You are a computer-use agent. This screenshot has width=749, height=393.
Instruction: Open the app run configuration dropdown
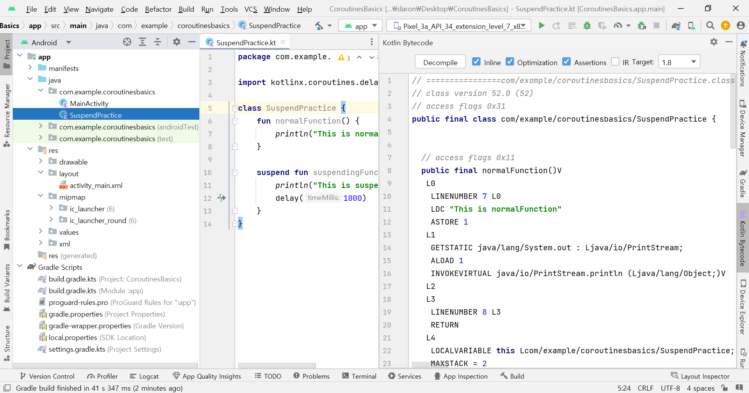[360, 26]
